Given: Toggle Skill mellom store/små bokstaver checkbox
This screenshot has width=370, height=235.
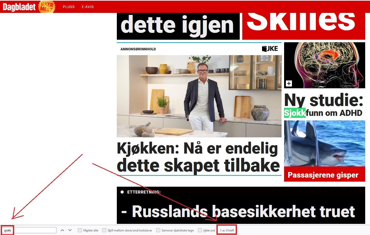Looking at the screenshot, I should tap(104, 230).
